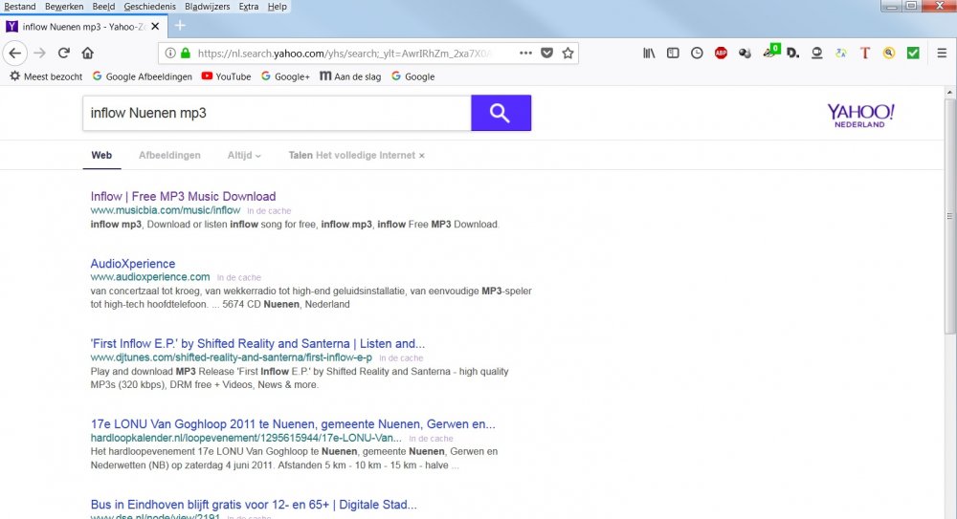Open the browsing history clock icon
This screenshot has height=519, width=957.
(697, 54)
